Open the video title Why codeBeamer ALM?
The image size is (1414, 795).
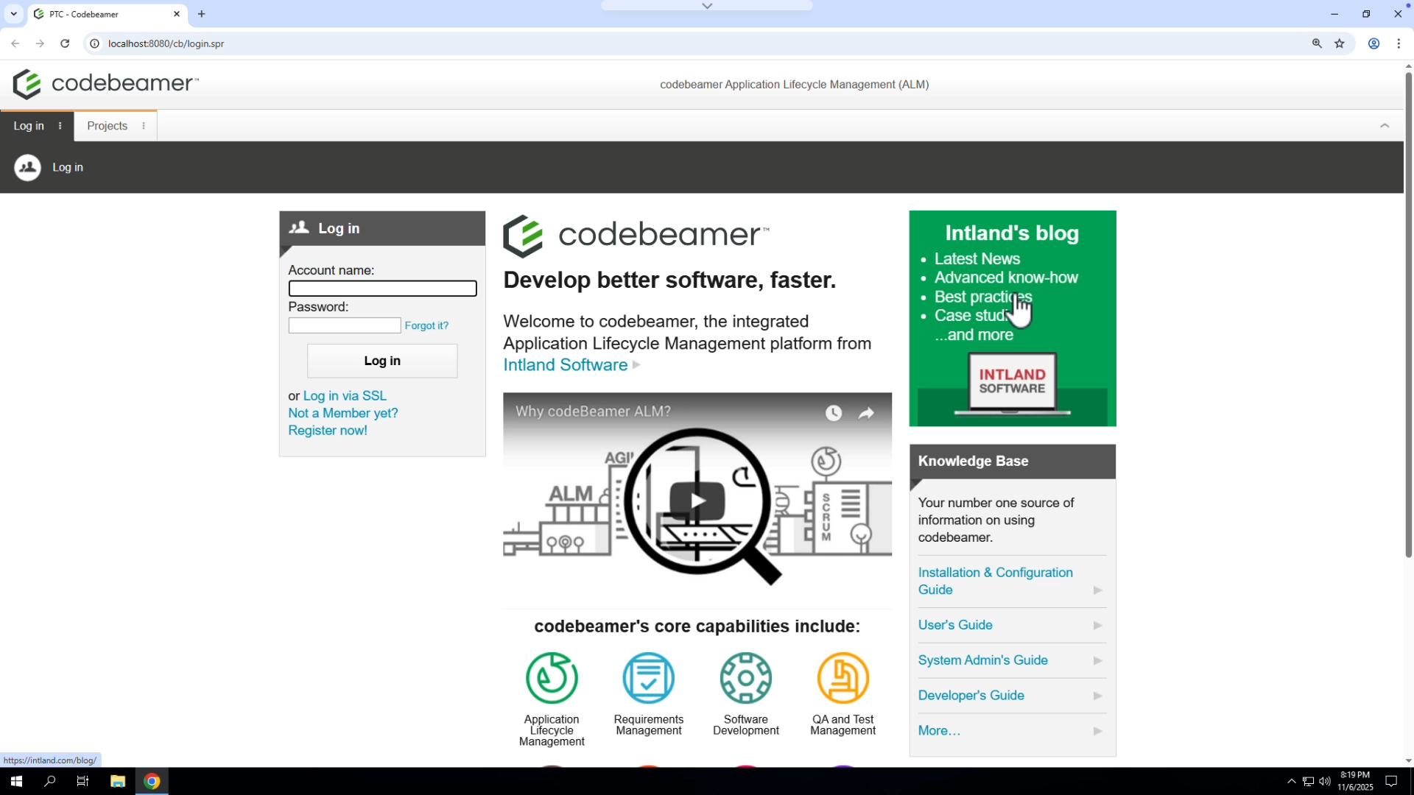[593, 411]
